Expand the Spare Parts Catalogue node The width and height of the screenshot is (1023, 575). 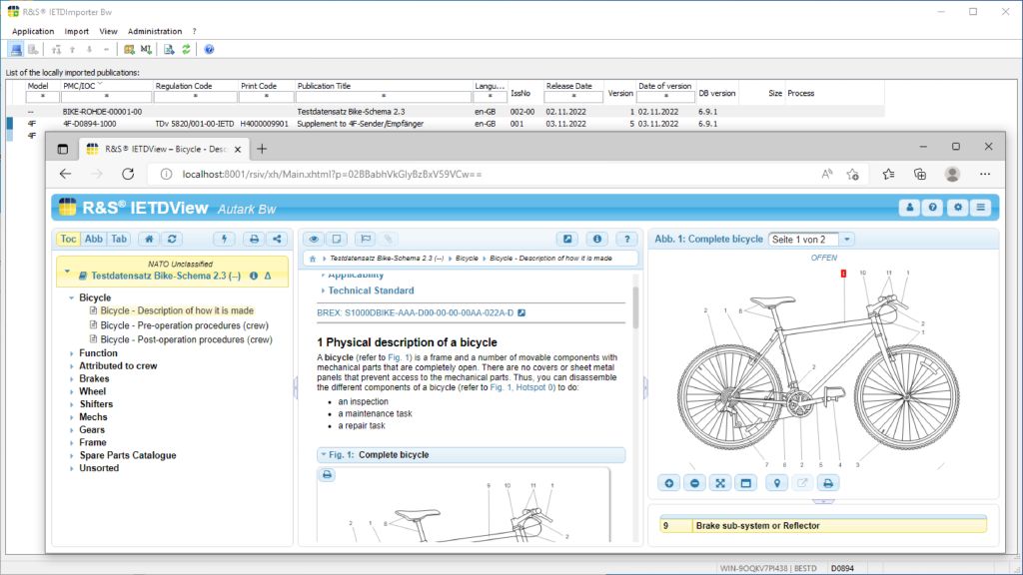[71, 455]
